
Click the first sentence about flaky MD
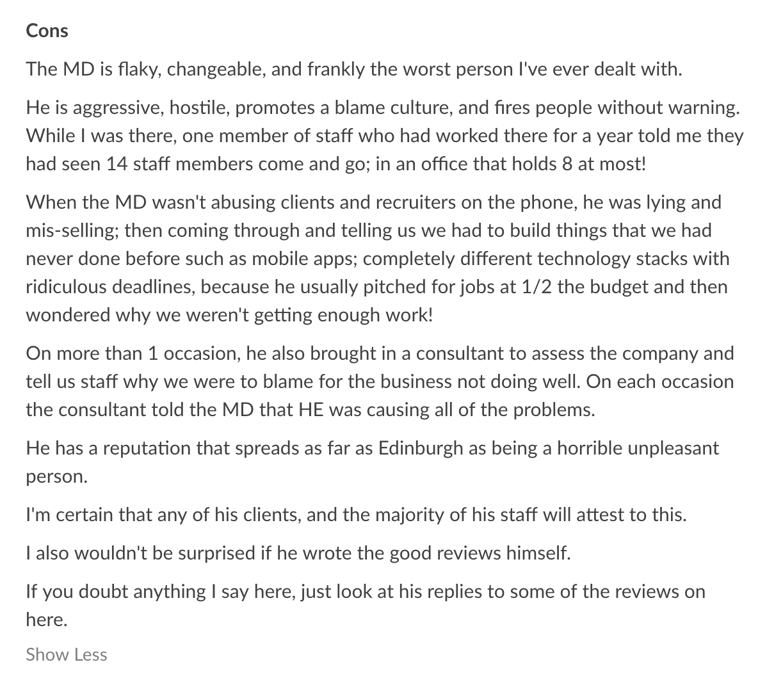[354, 68]
